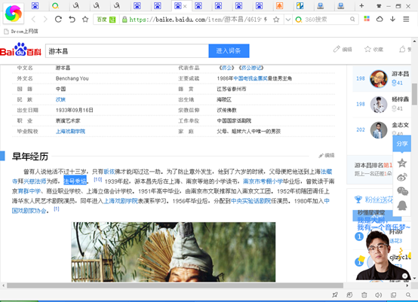Screen dimensions: 418x302
Task: Click the pencil 编辑 entry button
Action: coord(343,49)
